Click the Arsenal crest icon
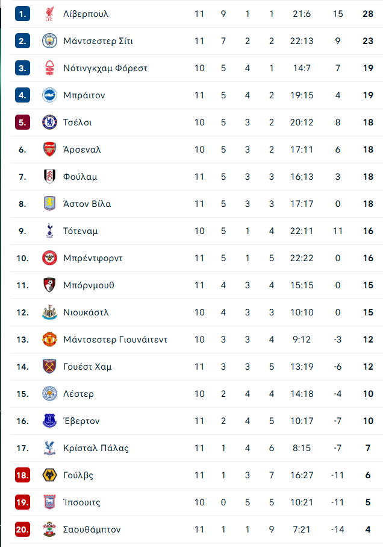The image size is (383, 547). tap(49, 150)
